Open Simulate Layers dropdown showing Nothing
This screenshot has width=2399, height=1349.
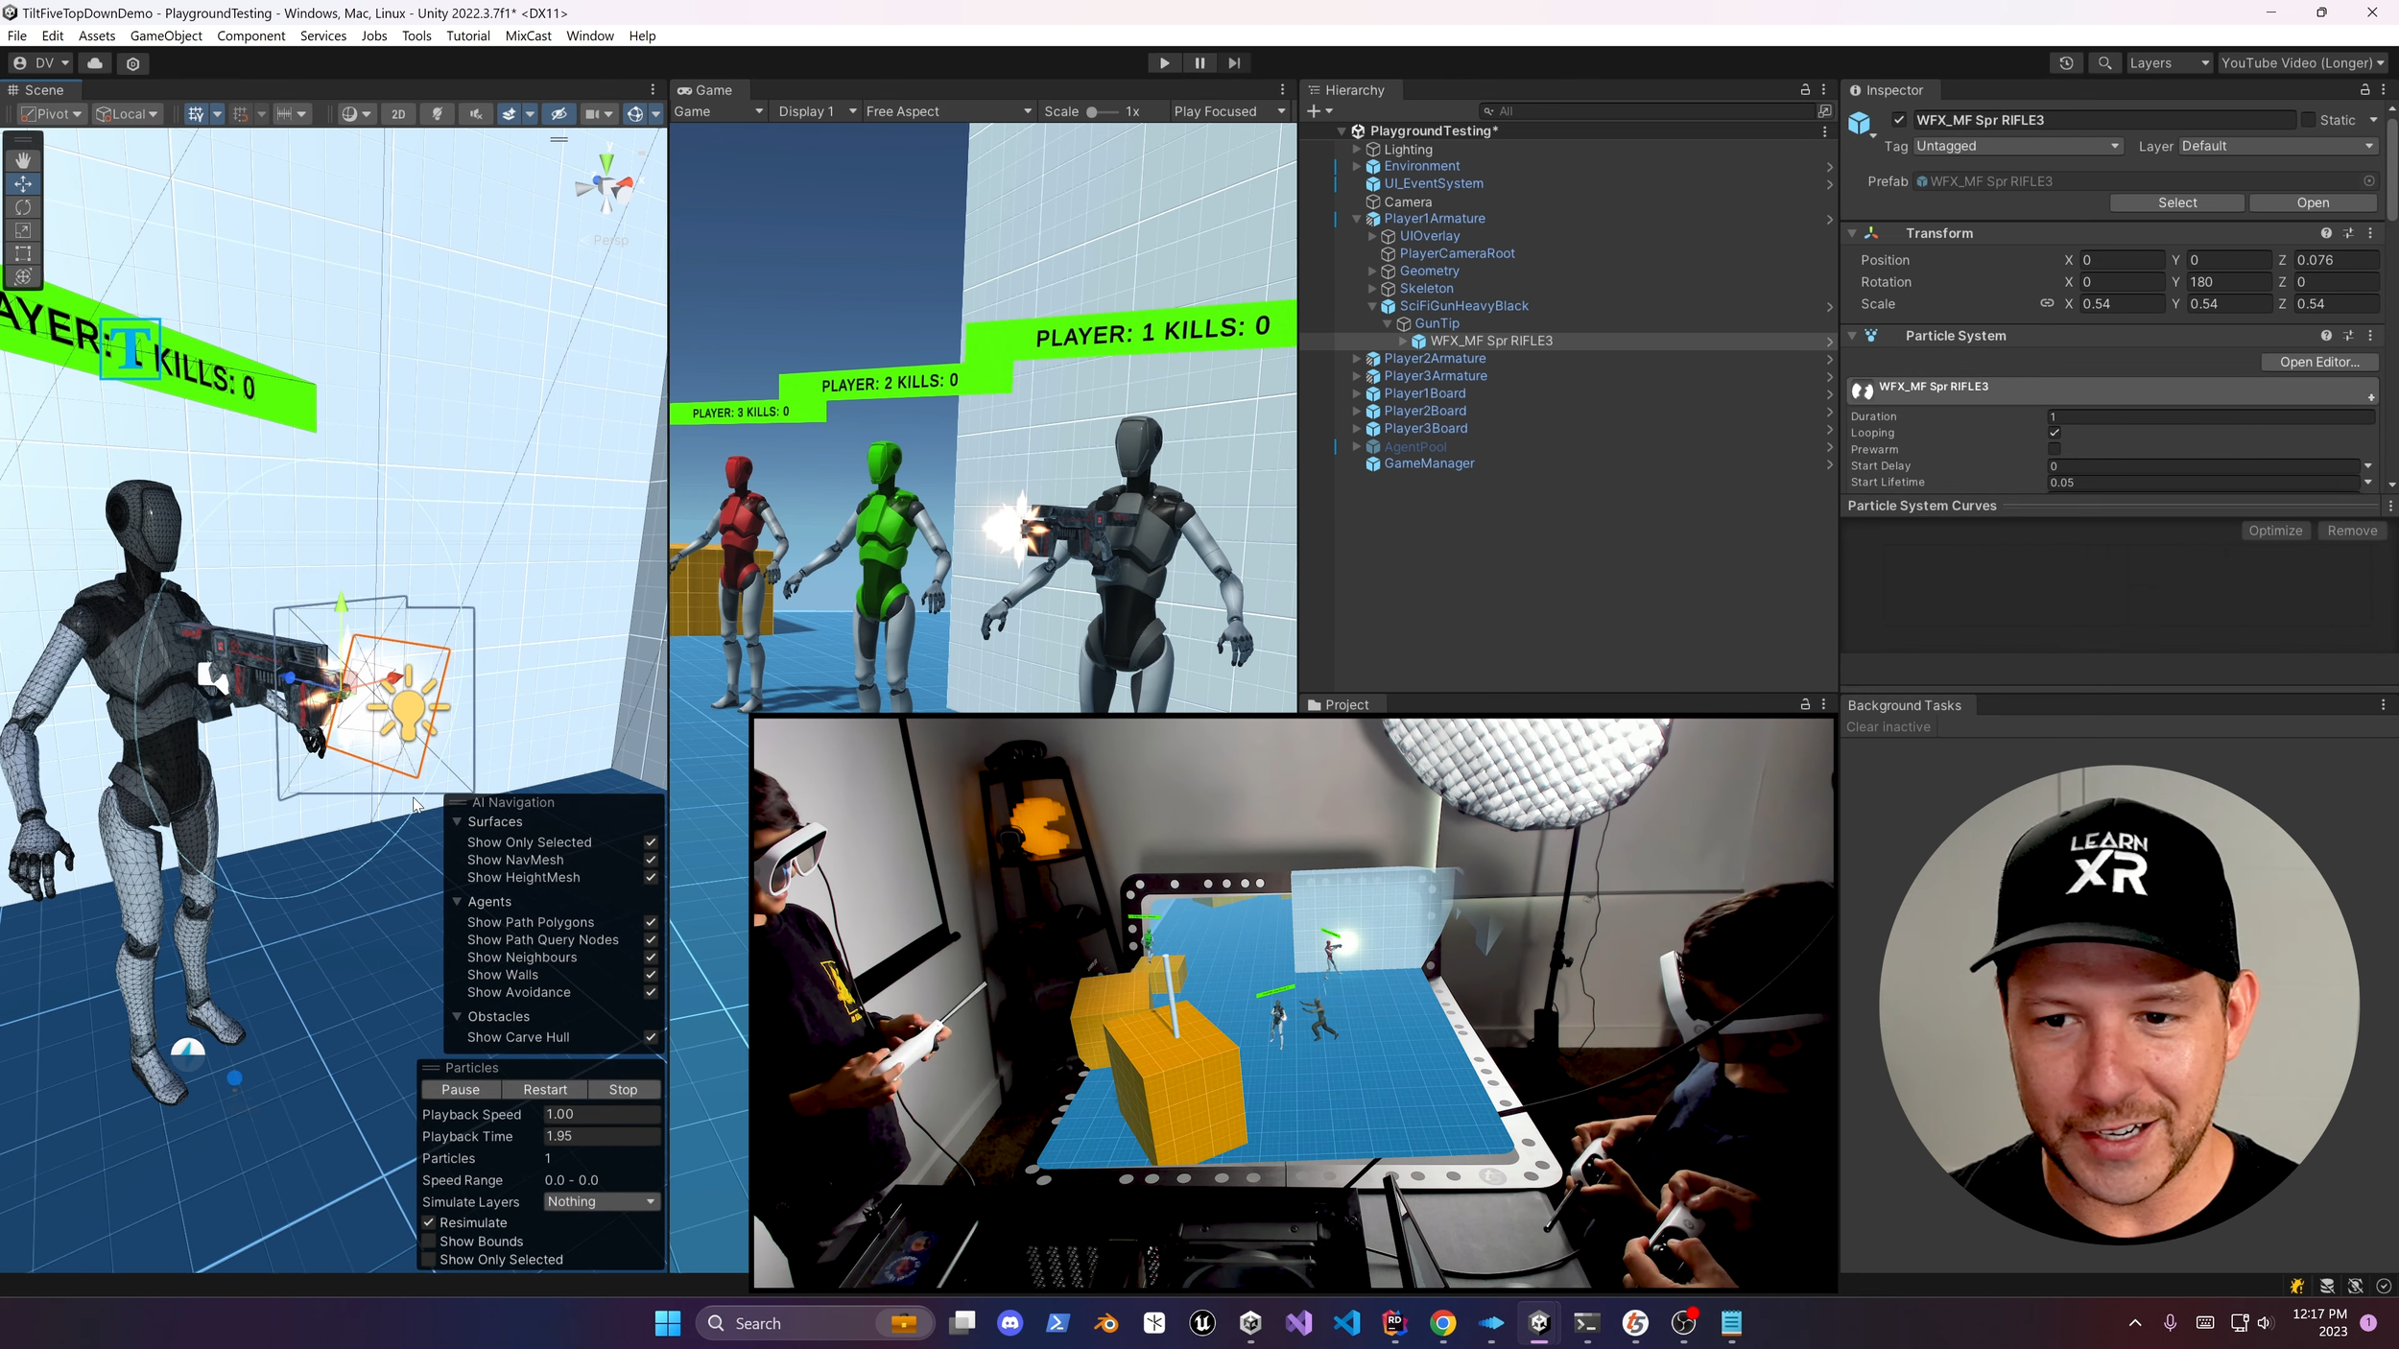tap(602, 1202)
